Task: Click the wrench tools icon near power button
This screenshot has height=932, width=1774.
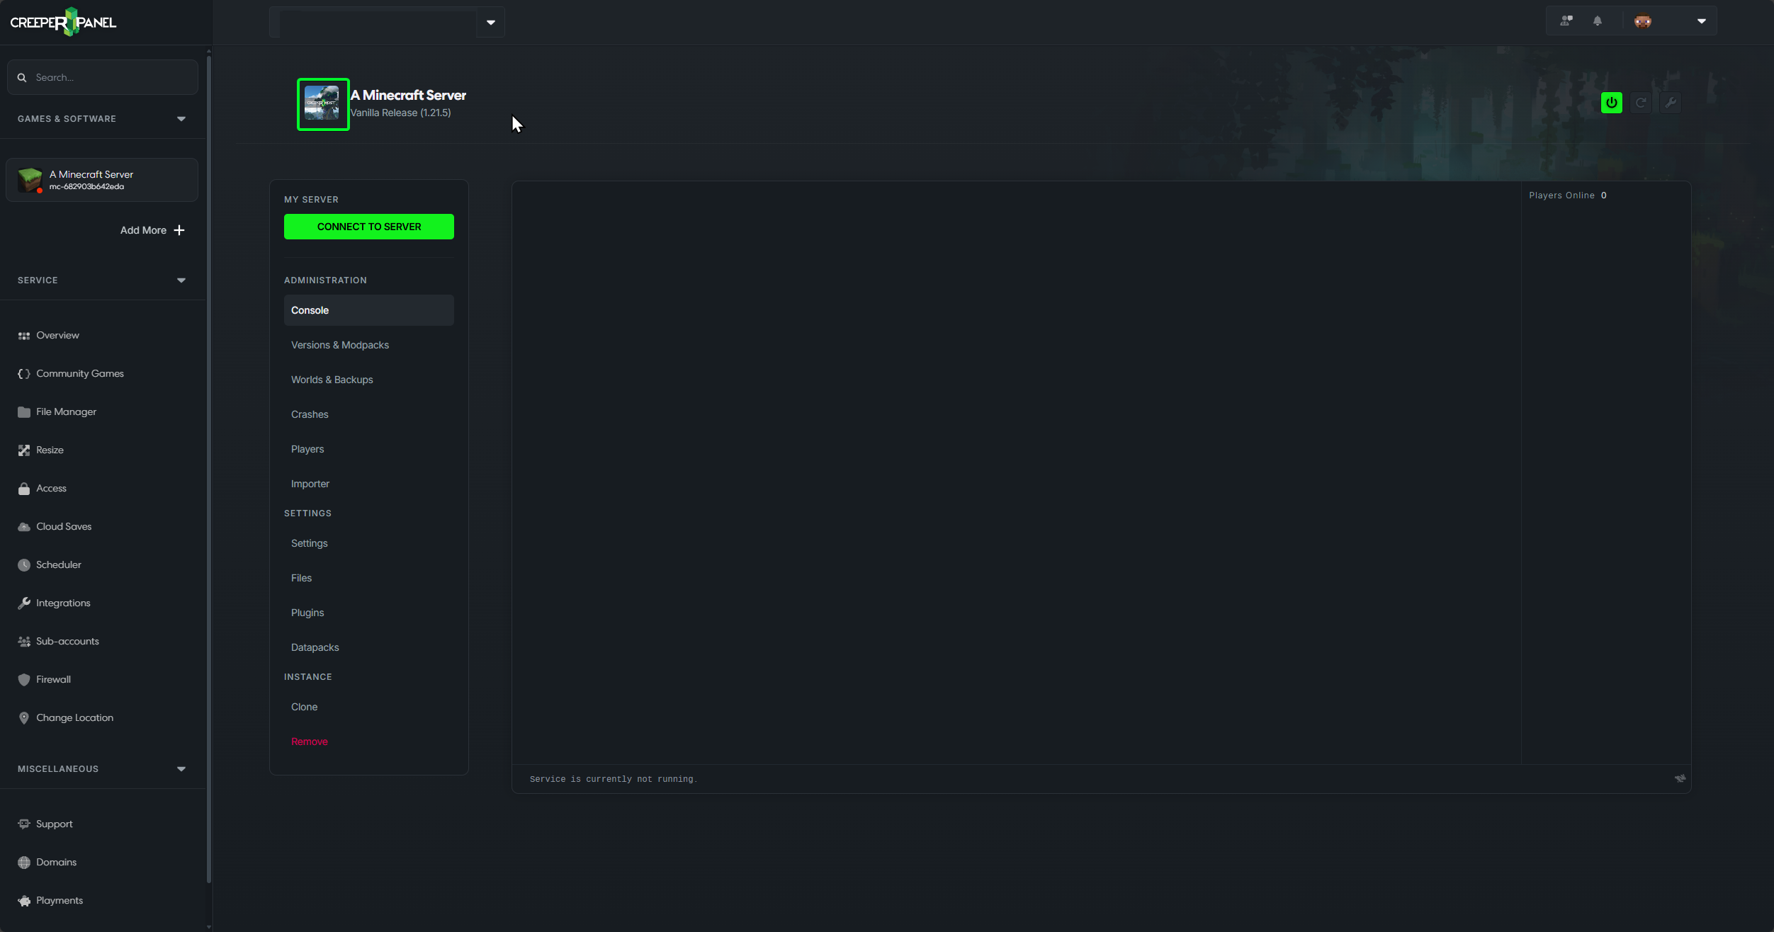Action: click(x=1671, y=103)
